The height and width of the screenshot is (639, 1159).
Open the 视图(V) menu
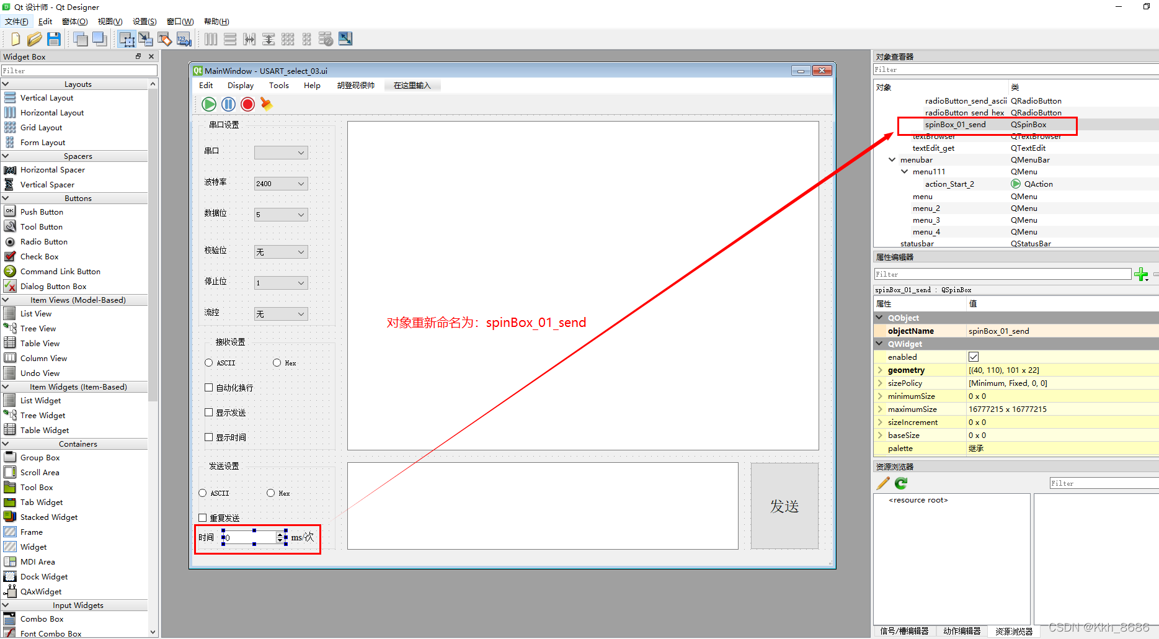(x=110, y=22)
